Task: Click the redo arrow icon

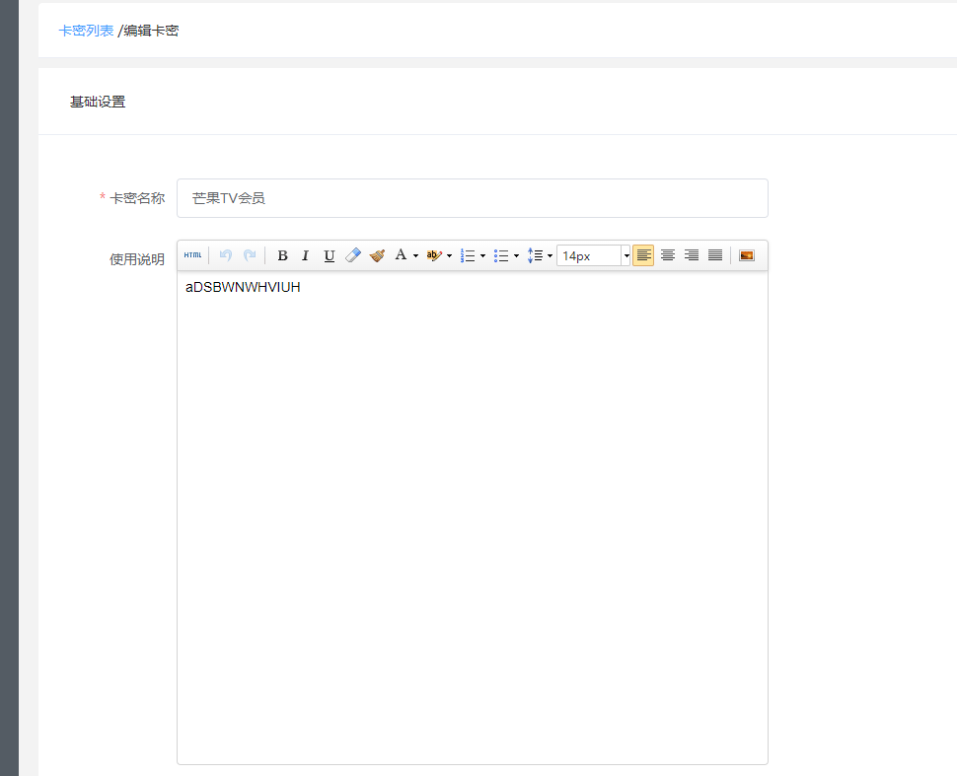Action: tap(250, 255)
